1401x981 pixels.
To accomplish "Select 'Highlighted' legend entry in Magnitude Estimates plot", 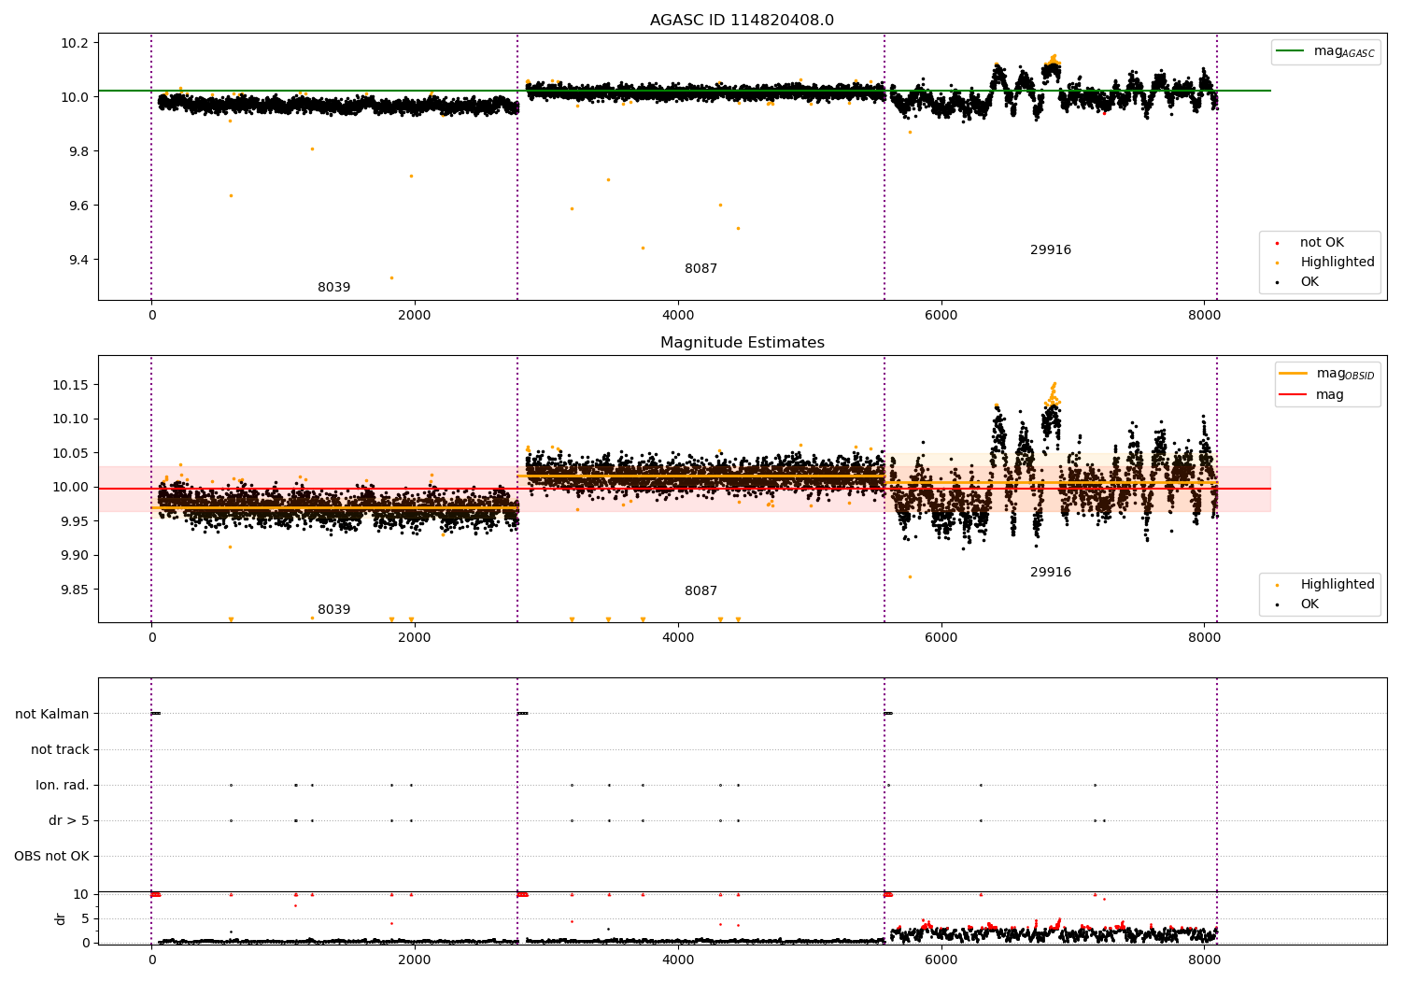I will point(1337,585).
